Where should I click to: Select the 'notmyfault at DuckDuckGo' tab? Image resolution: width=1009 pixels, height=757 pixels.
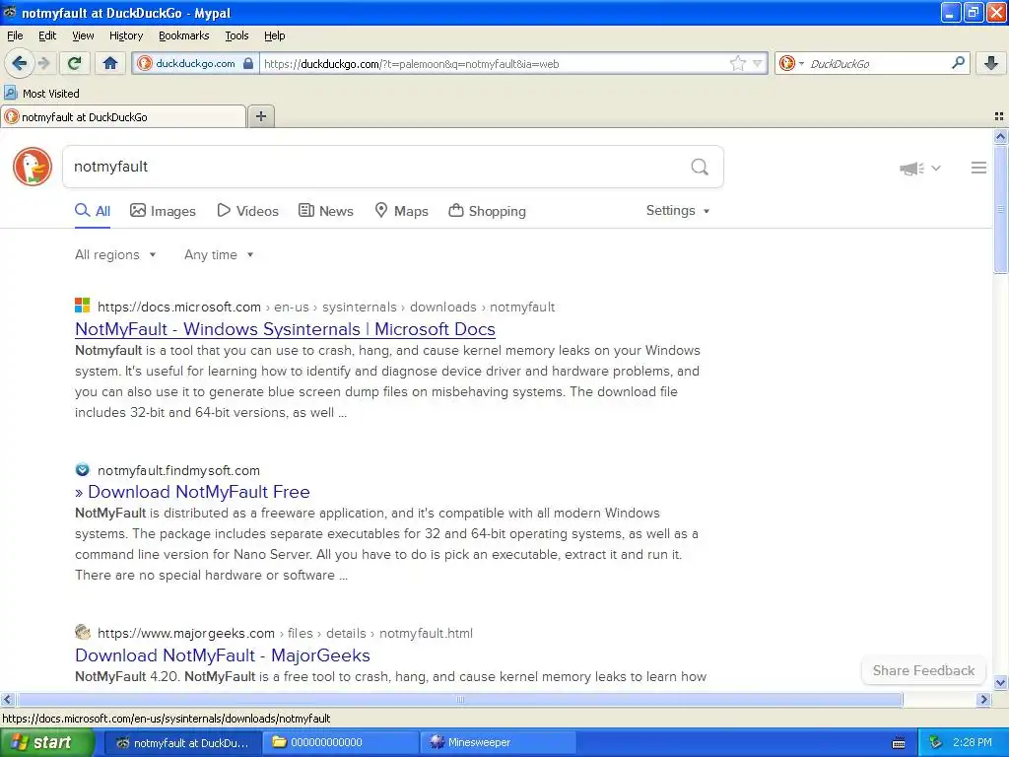[x=123, y=116]
